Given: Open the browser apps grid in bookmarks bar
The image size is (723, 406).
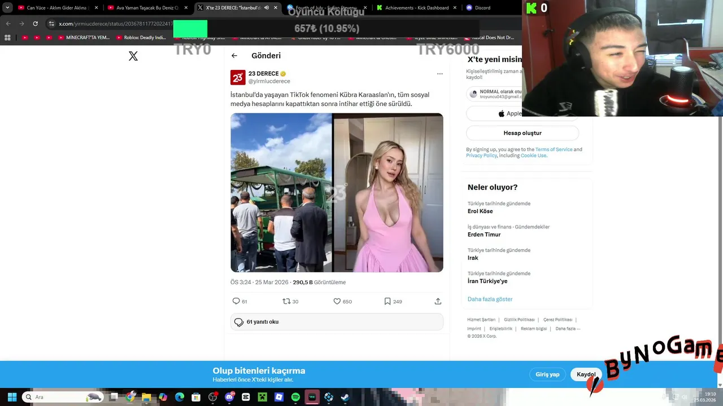Looking at the screenshot, I should pyautogui.click(x=7, y=38).
